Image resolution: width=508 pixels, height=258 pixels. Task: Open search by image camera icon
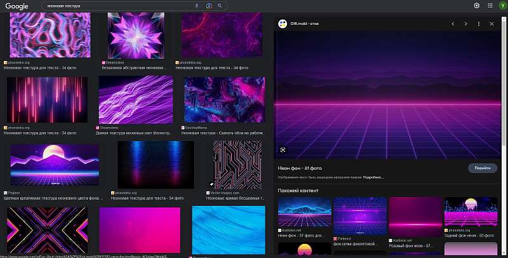(209, 6)
